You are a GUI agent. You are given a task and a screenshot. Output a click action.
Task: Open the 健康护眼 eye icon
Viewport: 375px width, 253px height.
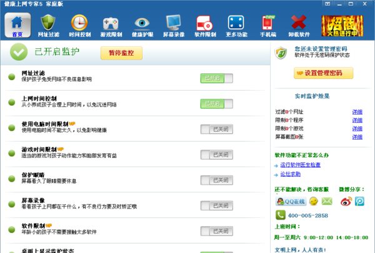pos(143,25)
